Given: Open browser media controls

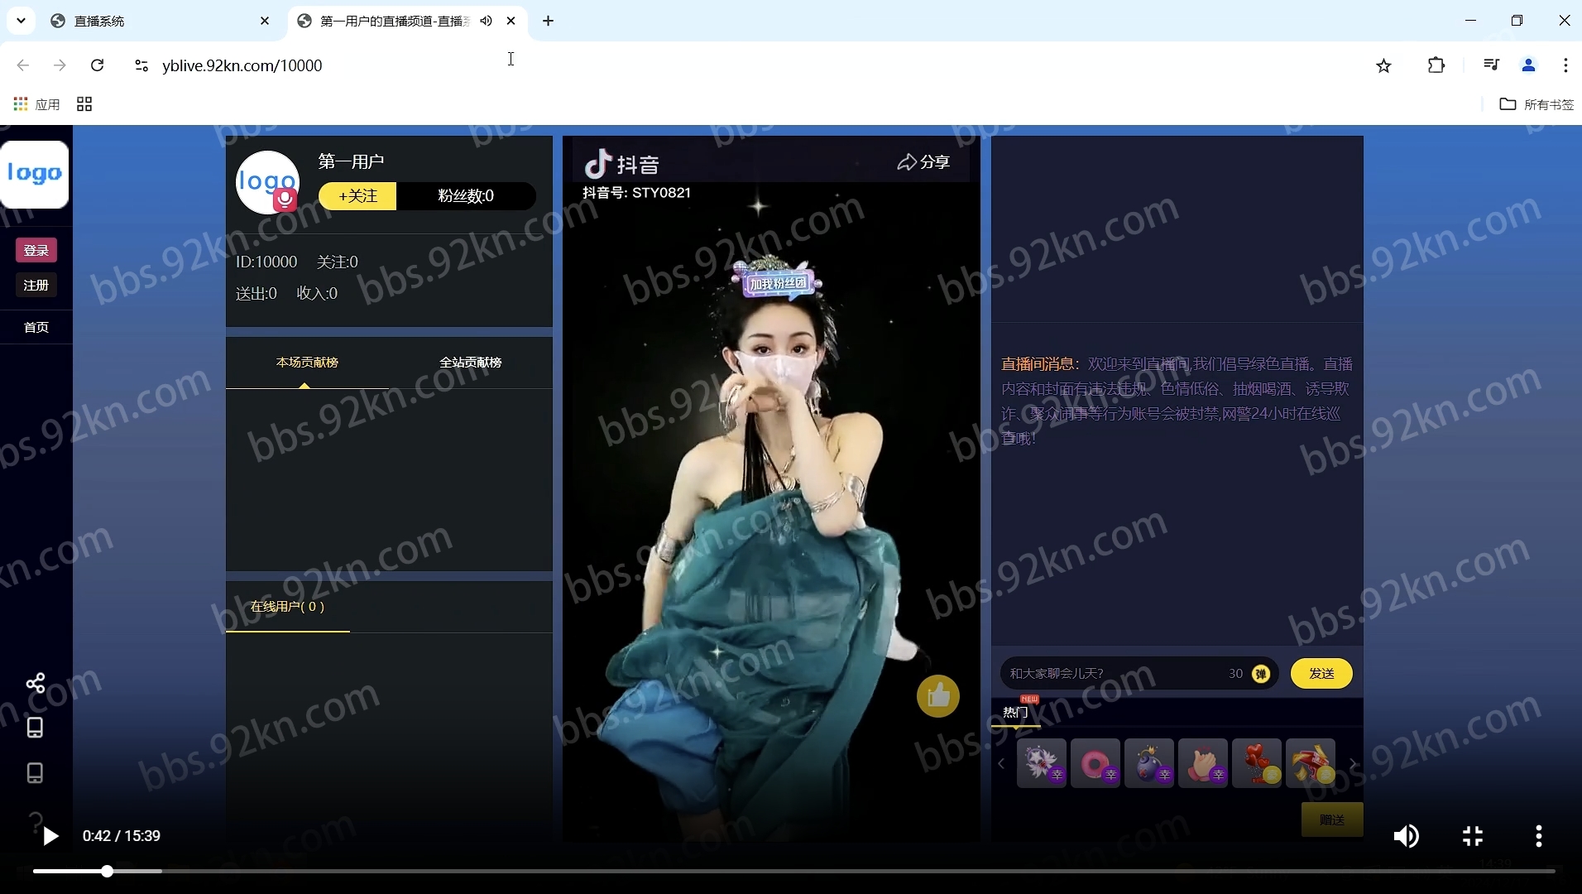Looking at the screenshot, I should [1491, 65].
